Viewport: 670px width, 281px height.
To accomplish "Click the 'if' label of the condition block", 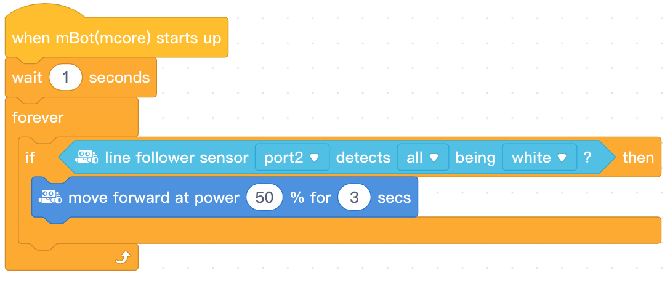I will (x=30, y=158).
